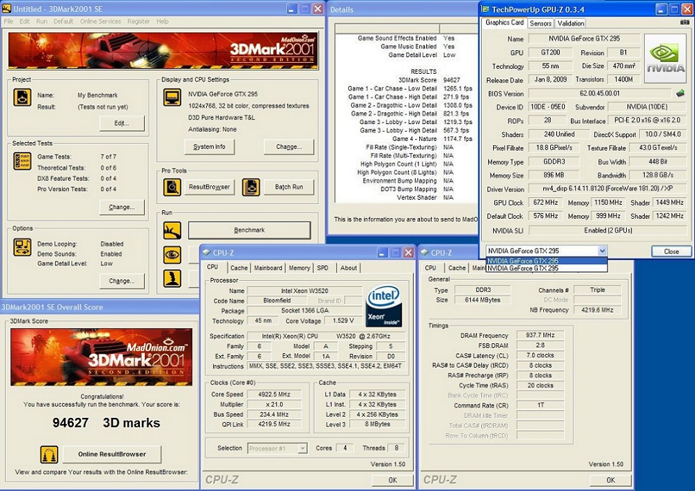Select the second GeForce GTX 295 list entry
This screenshot has width=695, height=491.
click(x=547, y=268)
